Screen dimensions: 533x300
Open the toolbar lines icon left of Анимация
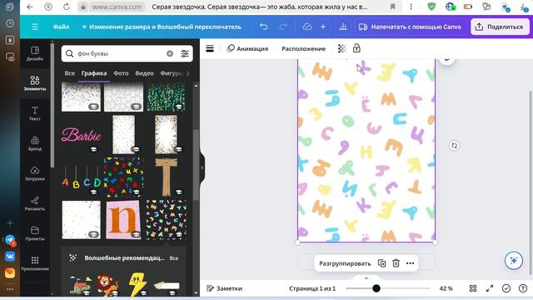point(210,48)
